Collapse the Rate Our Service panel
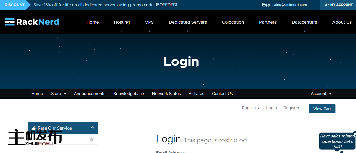 pos(92,128)
